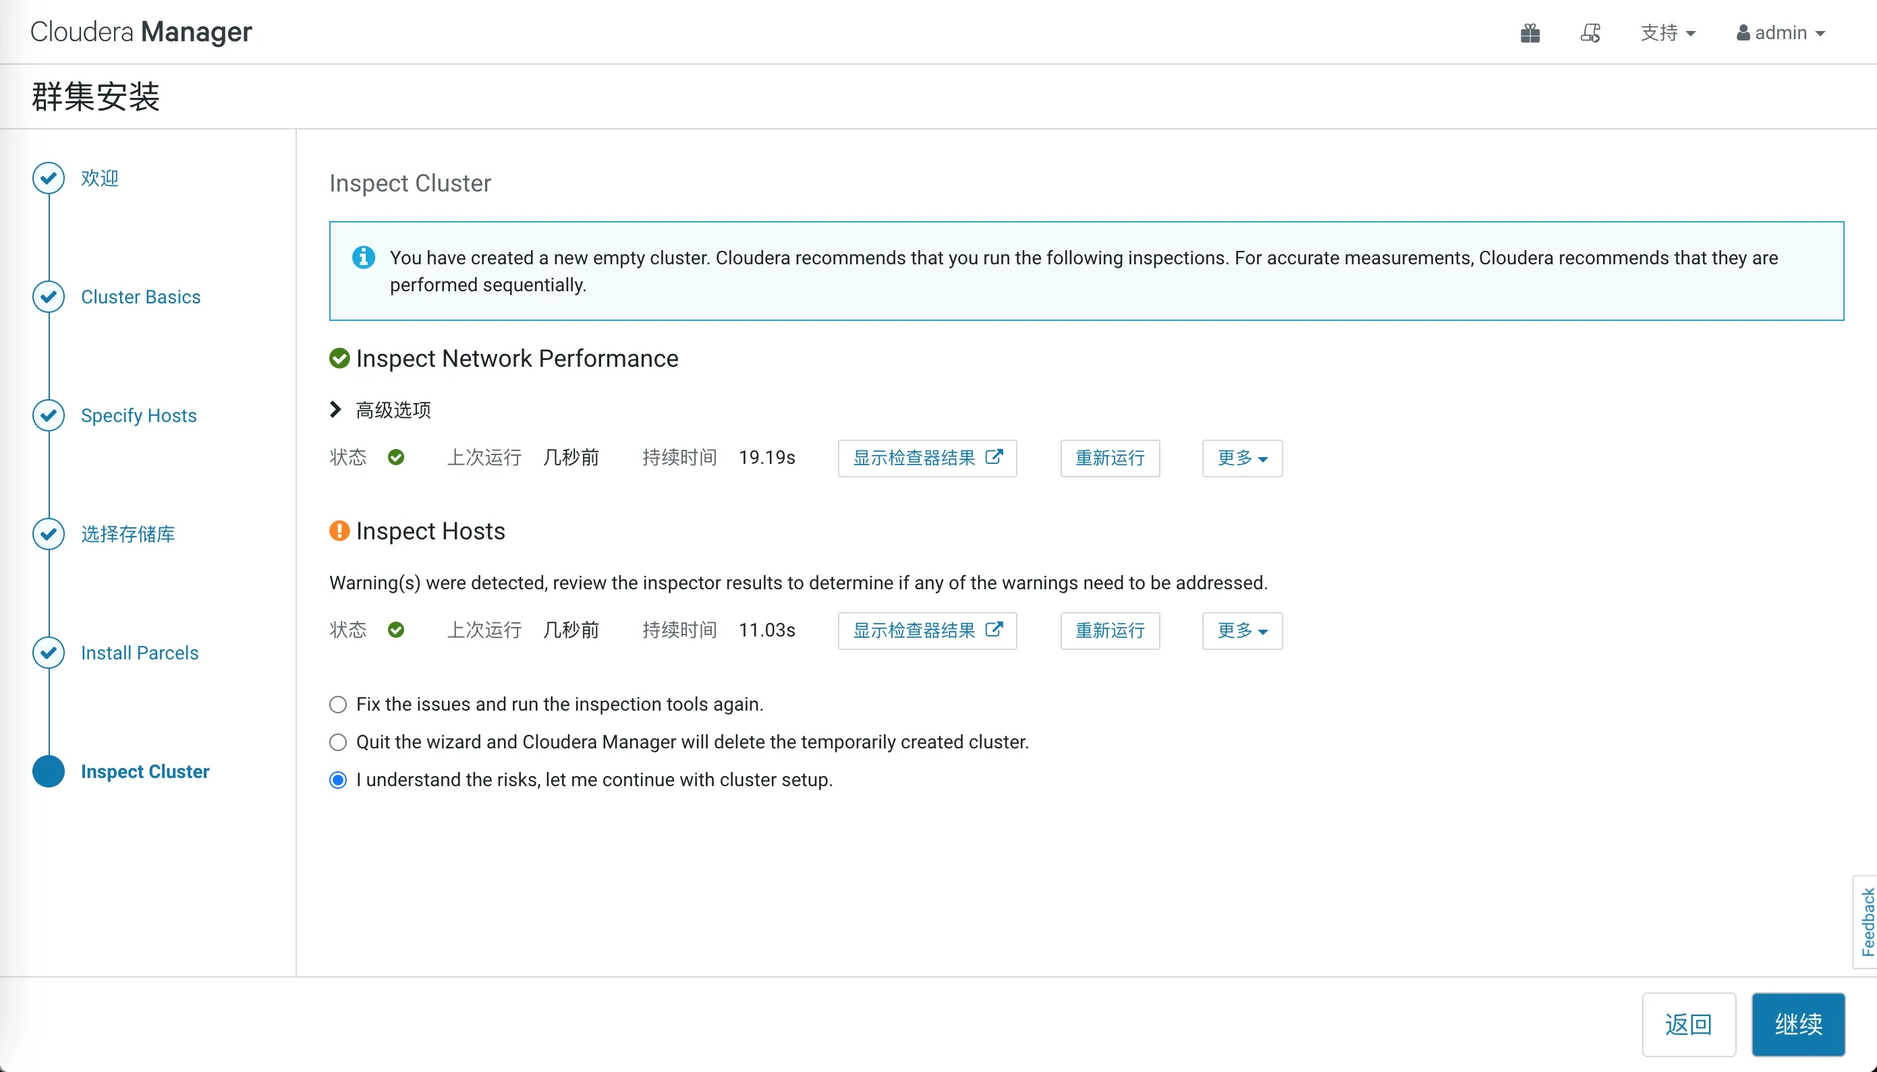Click the green check icon beside Inspect Network Performance
This screenshot has height=1072, width=1877.
pos(339,358)
